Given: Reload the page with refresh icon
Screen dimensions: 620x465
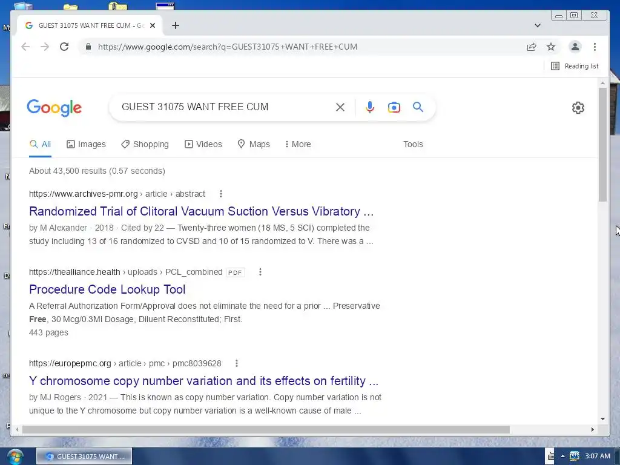Looking at the screenshot, I should [64, 47].
